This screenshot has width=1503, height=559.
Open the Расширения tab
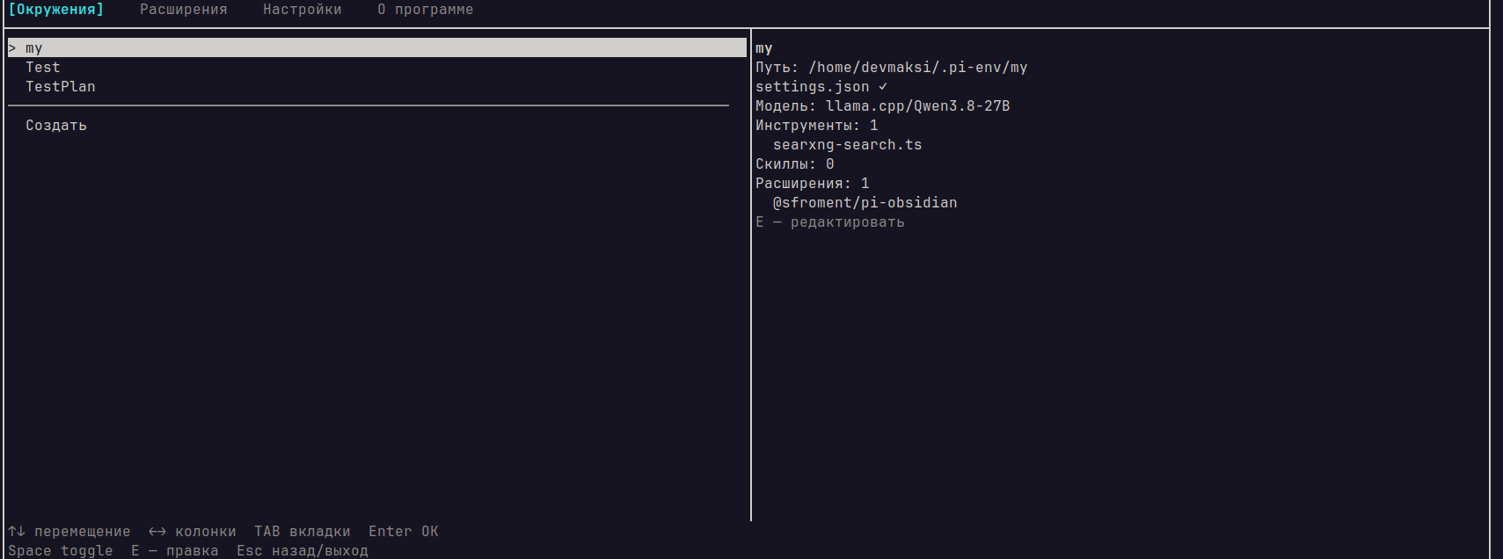point(184,10)
